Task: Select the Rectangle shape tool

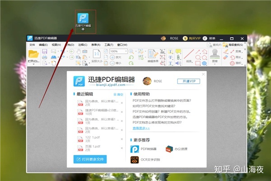Action: (x=198, y=63)
